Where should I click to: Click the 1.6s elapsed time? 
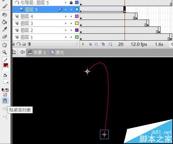pos(159,44)
